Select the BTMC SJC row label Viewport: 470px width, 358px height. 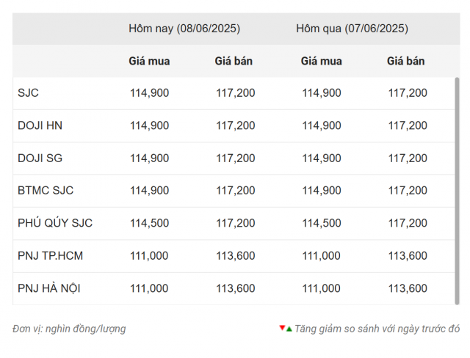(x=46, y=191)
